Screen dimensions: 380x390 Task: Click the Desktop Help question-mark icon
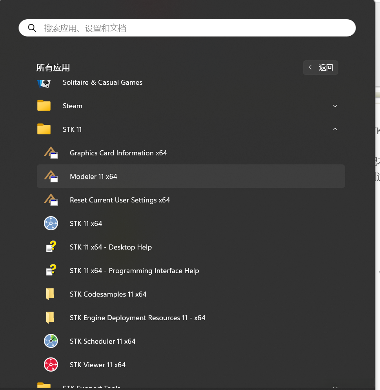pyautogui.click(x=51, y=247)
